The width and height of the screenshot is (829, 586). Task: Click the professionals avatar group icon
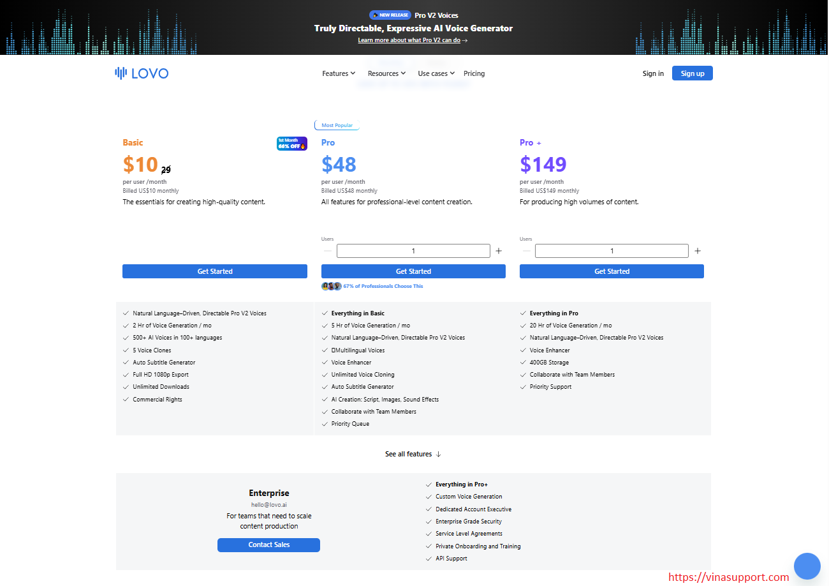click(332, 286)
